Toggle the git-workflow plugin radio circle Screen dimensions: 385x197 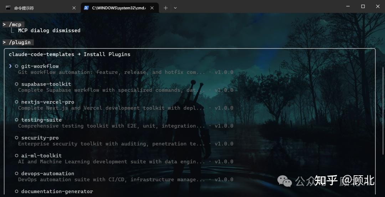[17, 66]
